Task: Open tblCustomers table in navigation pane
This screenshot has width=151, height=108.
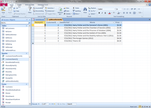Action: point(10,28)
